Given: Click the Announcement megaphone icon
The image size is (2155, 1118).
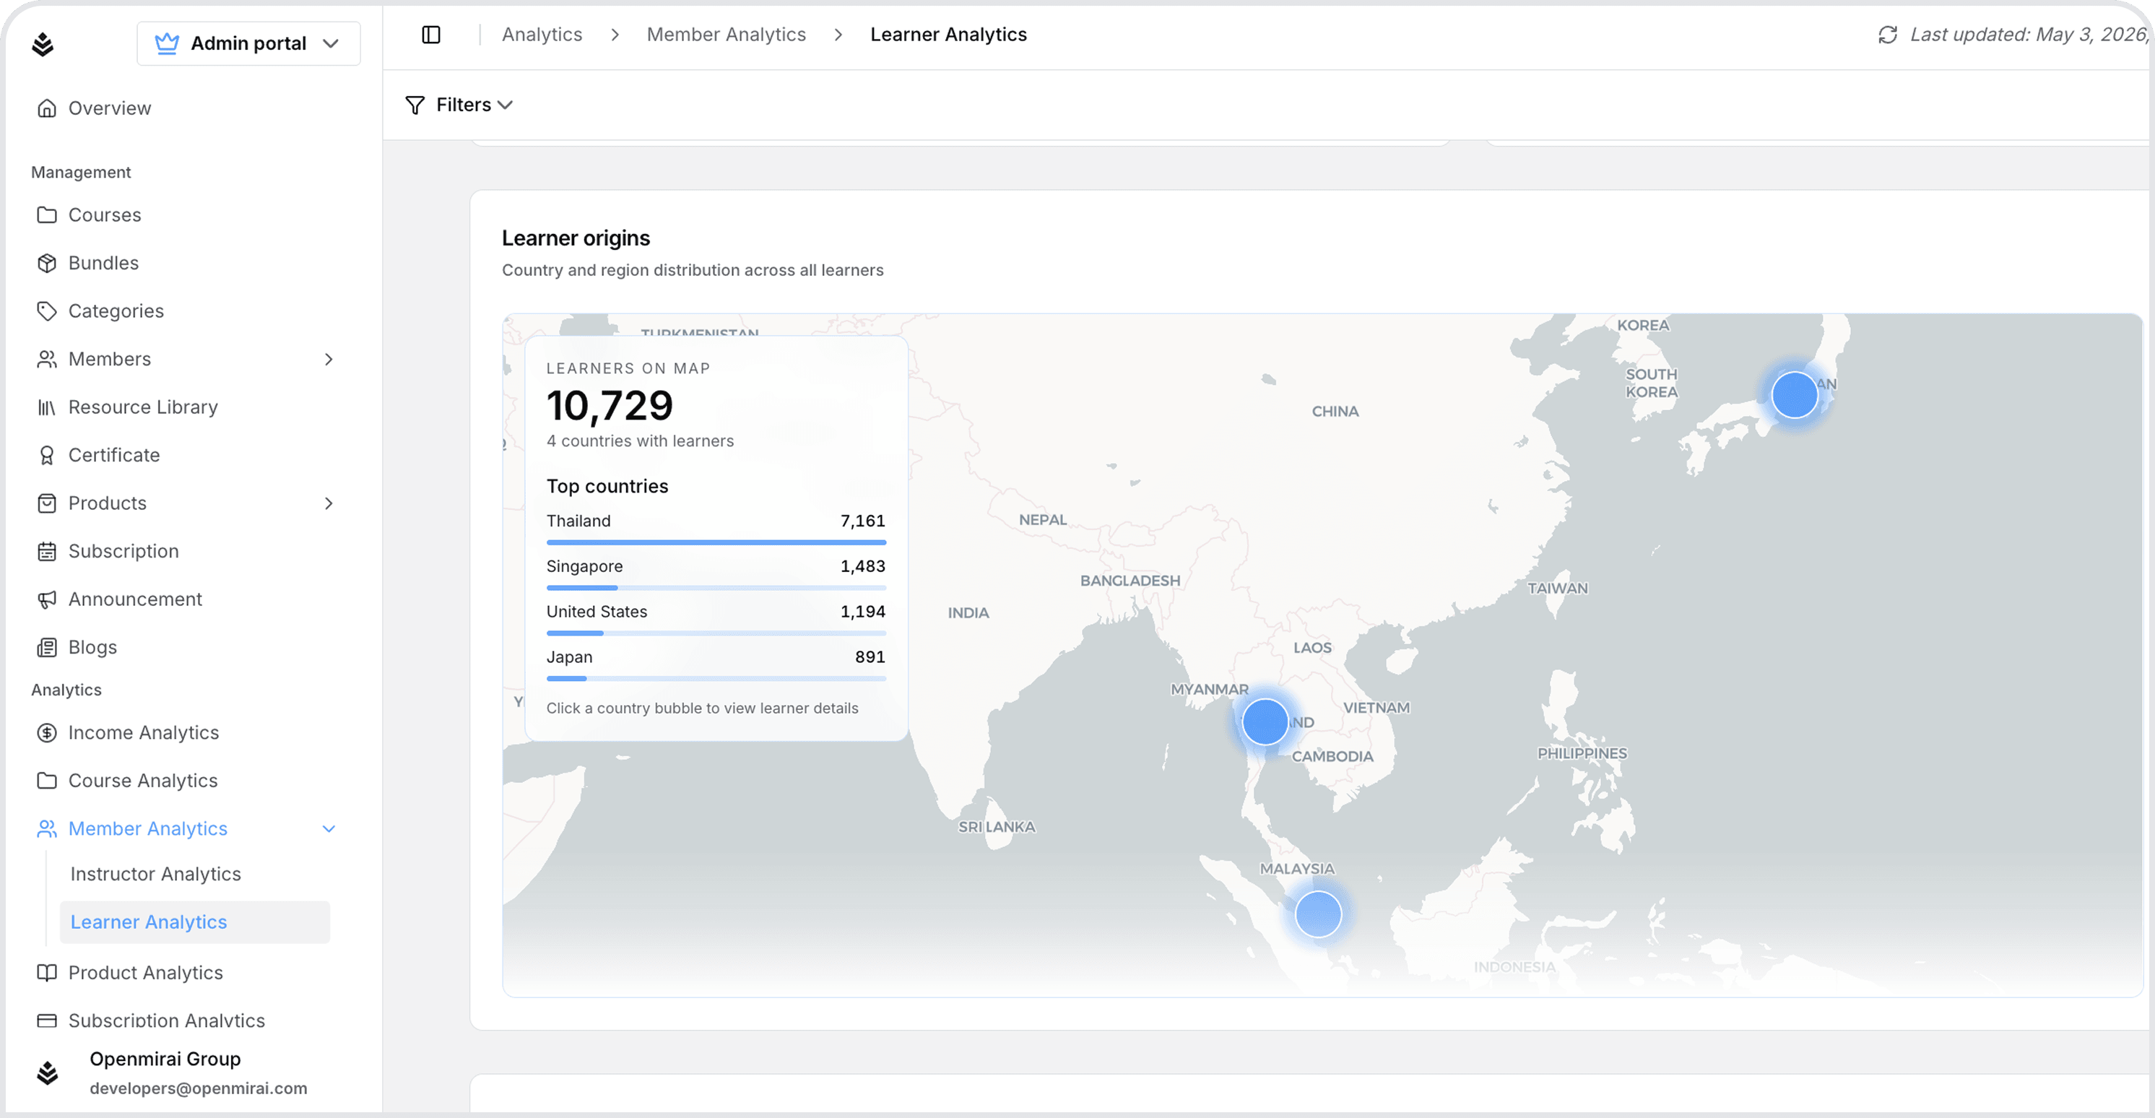Looking at the screenshot, I should pos(47,599).
